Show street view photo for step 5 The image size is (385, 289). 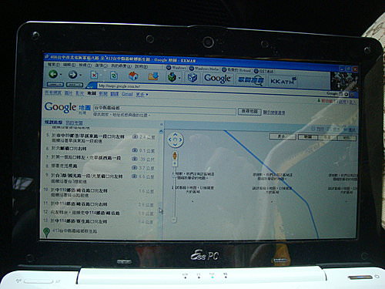pyautogui.click(x=135, y=136)
